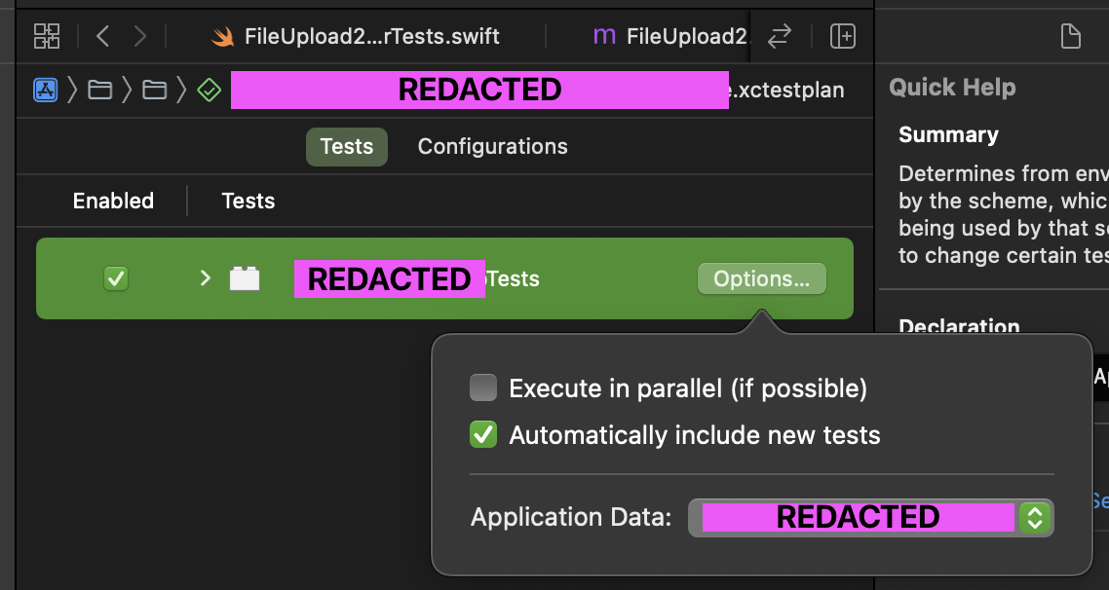The width and height of the screenshot is (1109, 590).
Task: Open the file inspector document icon
Action: (x=1070, y=36)
